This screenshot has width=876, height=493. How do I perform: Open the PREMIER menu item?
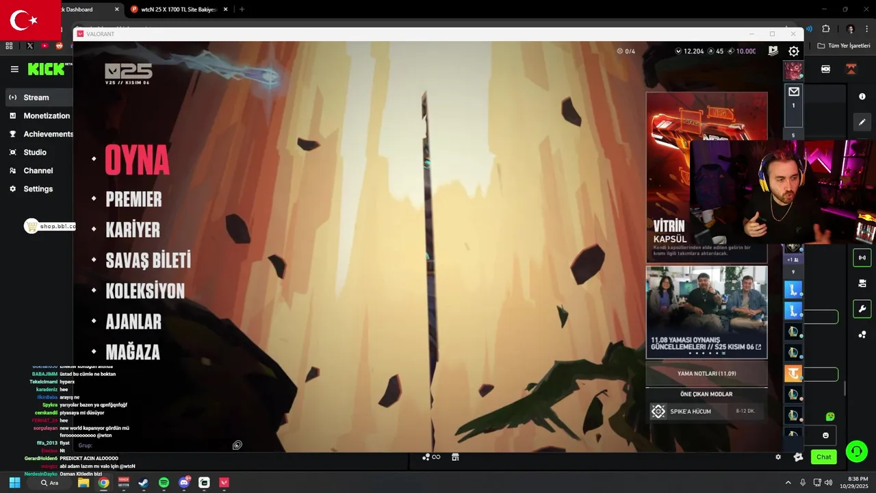point(133,199)
